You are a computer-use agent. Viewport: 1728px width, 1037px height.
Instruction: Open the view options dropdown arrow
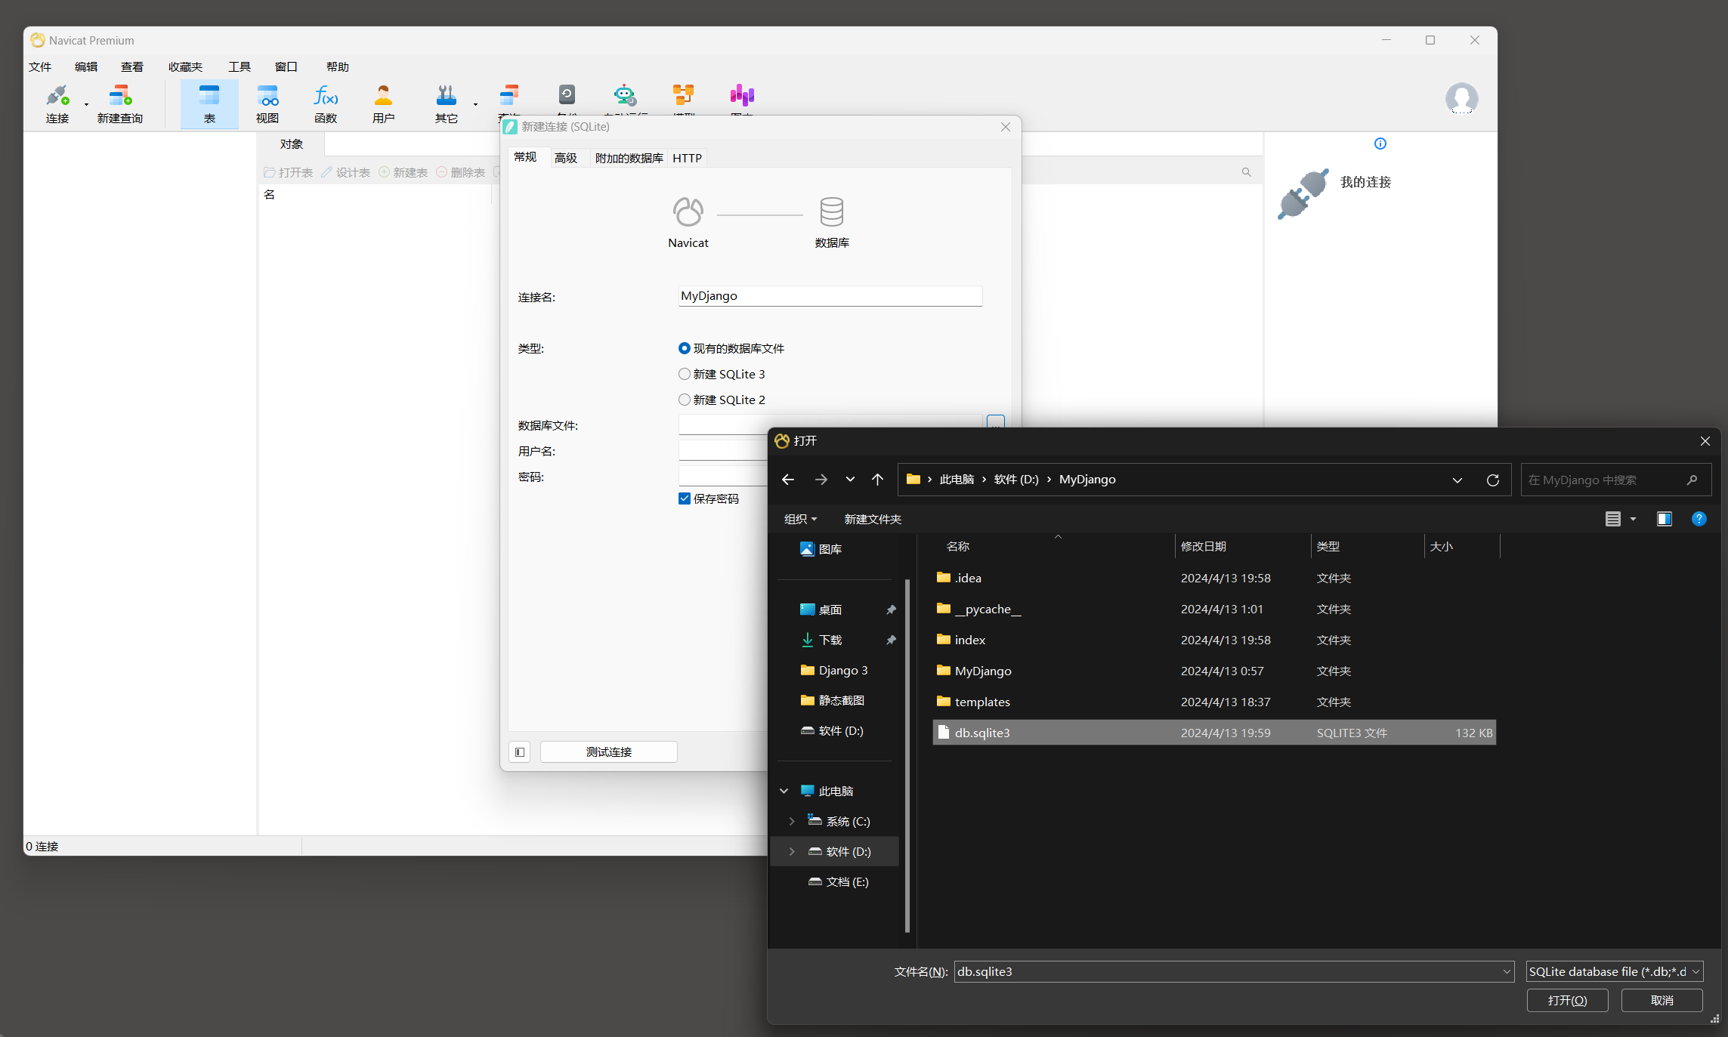coord(1634,519)
